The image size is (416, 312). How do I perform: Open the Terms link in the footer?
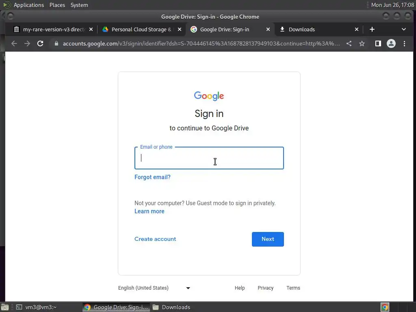293,288
